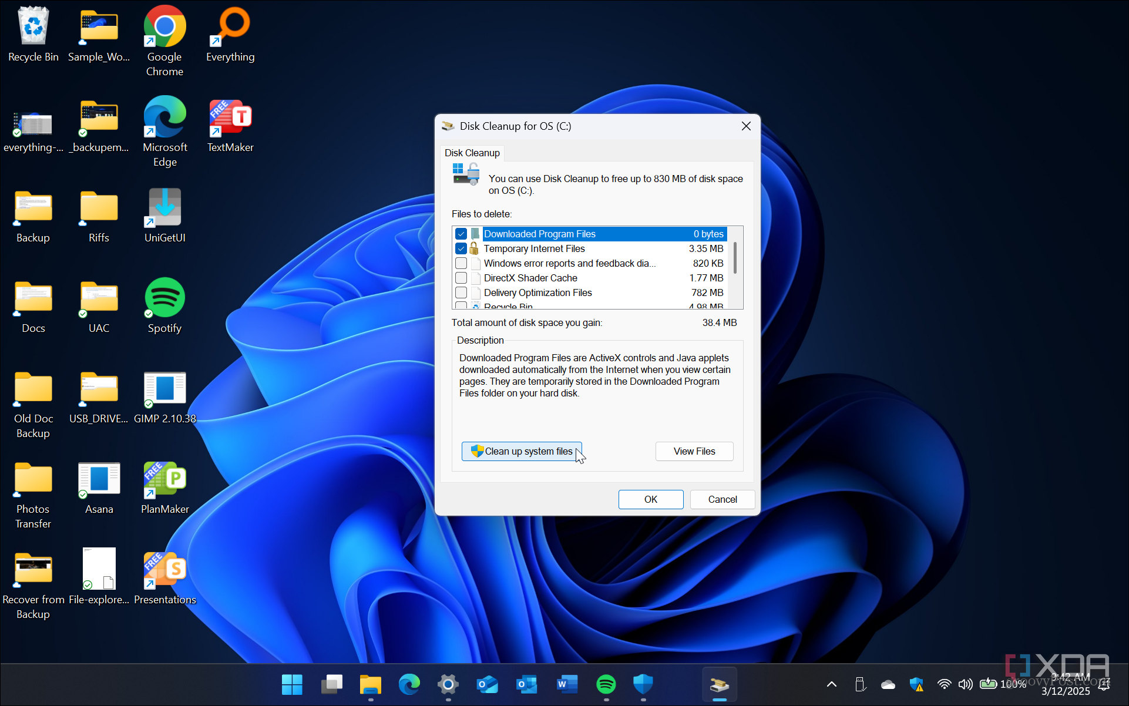Select the Google Chrome desktop shortcut

click(165, 41)
